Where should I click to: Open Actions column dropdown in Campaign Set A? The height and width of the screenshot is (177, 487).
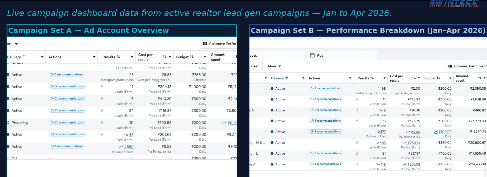click(94, 57)
